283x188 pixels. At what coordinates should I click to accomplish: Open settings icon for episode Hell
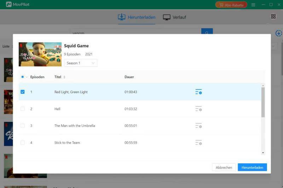[198, 109]
